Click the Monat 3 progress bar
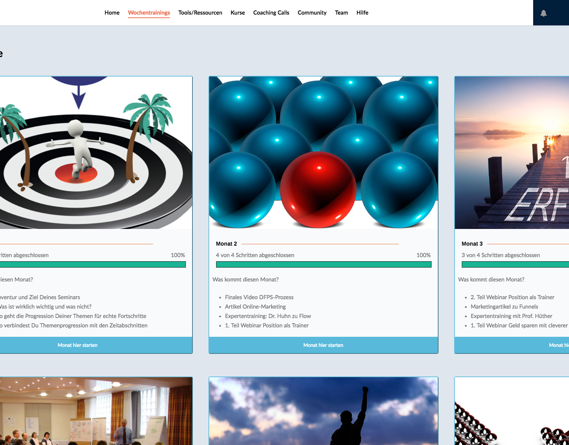Screen dimensions: 569x445 click(x=515, y=264)
